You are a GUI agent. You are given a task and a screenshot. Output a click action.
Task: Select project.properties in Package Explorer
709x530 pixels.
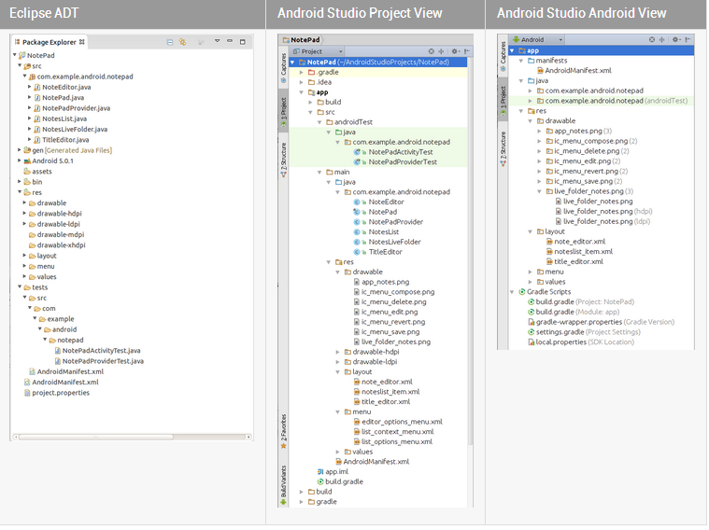(61, 393)
